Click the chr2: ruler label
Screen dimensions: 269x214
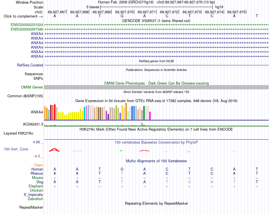(x=39, y=12)
